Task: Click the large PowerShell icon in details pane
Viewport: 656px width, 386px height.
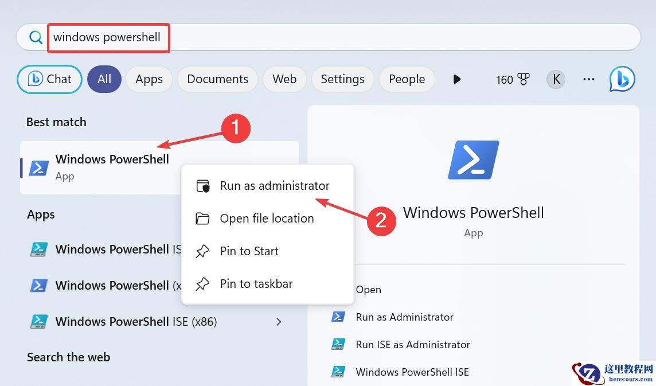Action: [474, 160]
